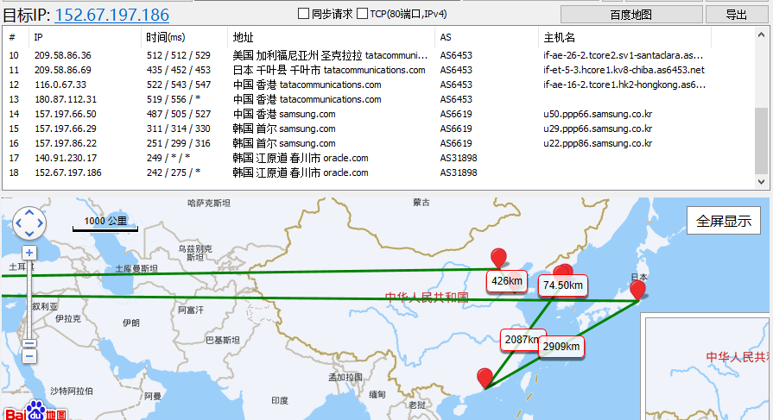The image size is (773, 420).
Task: Click hostname u29.ppp66.samsung.co.kr
Action: coord(598,129)
